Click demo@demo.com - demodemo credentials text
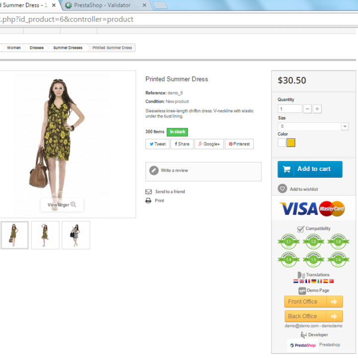 [313, 326]
